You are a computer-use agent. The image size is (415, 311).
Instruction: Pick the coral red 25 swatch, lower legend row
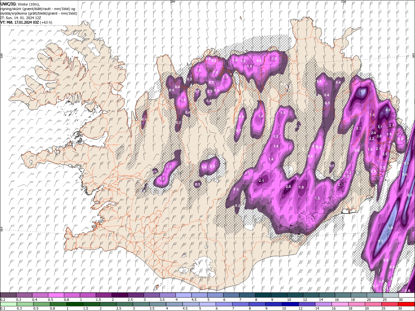389,304
